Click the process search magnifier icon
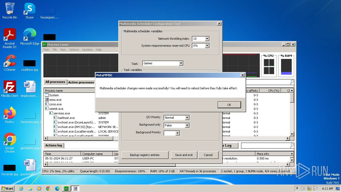This screenshot has height=192, width=341. 292,82
